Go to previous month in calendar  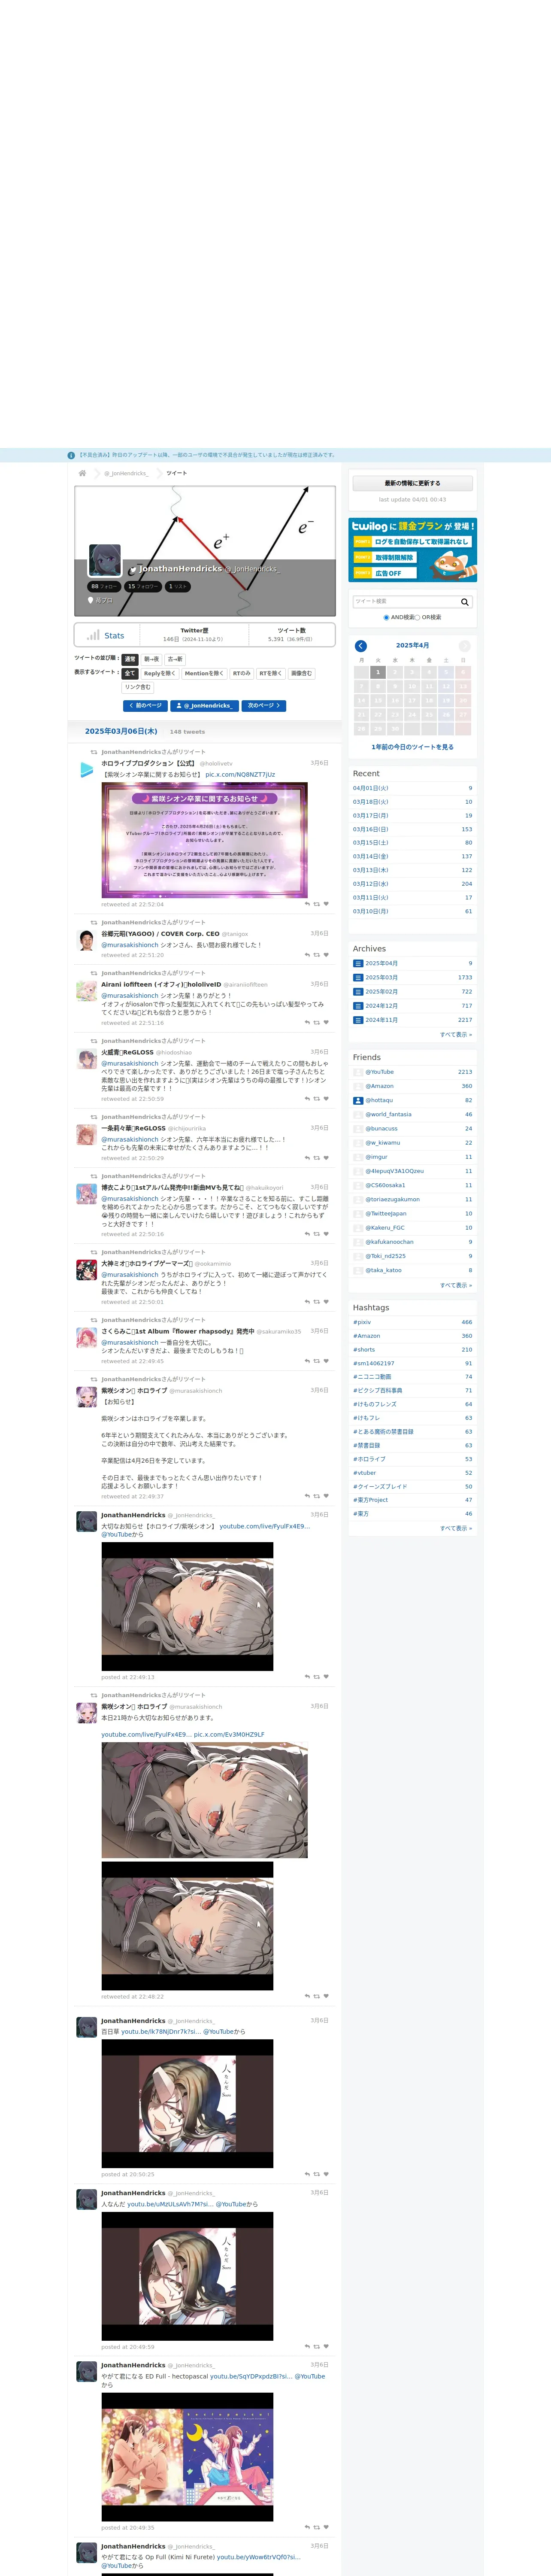(x=361, y=646)
